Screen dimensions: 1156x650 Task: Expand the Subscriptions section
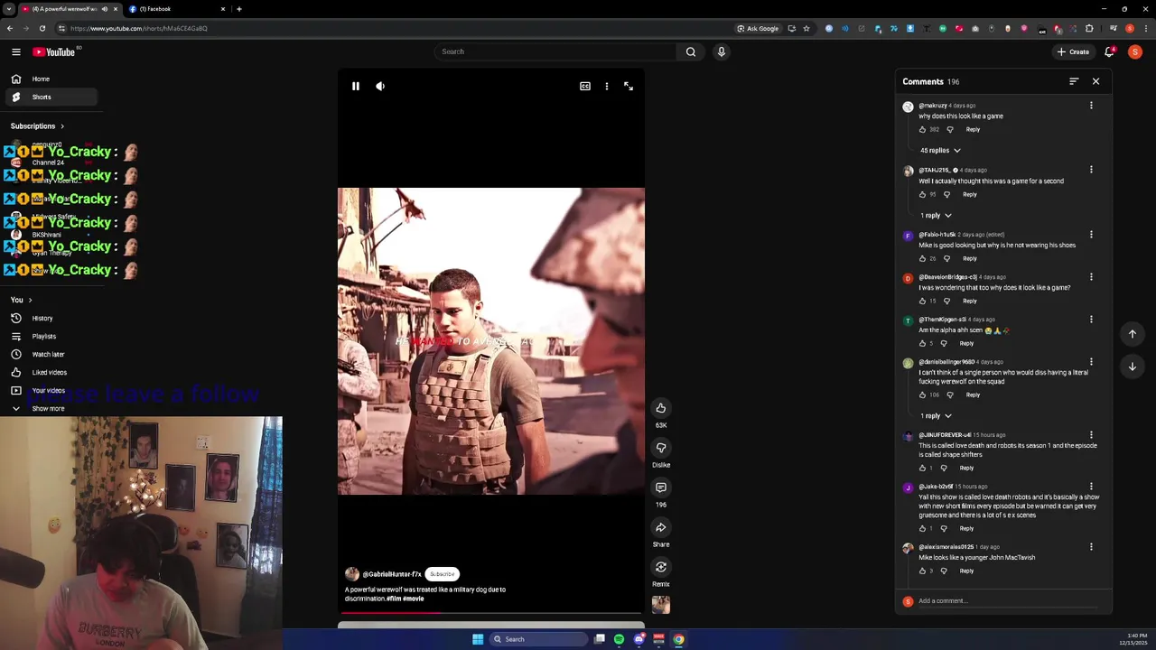pos(37,126)
